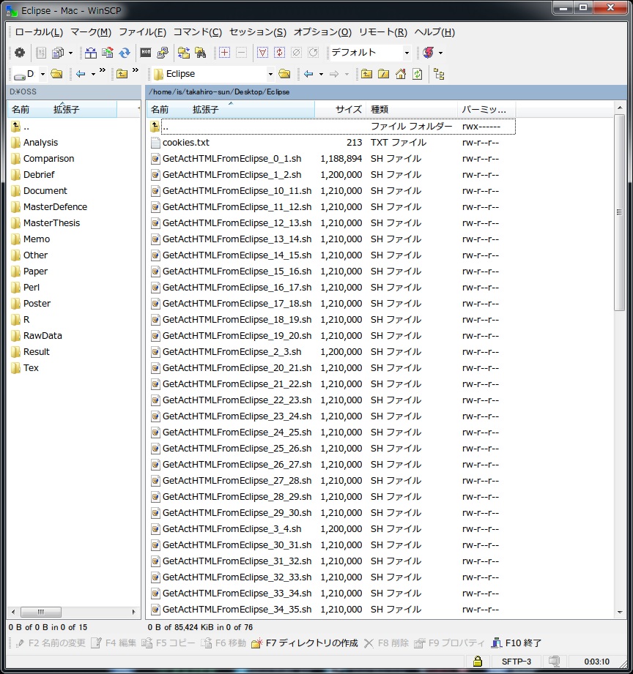633x674 pixels.
Task: Sort remote files by 種類 column
Action: pos(412,110)
